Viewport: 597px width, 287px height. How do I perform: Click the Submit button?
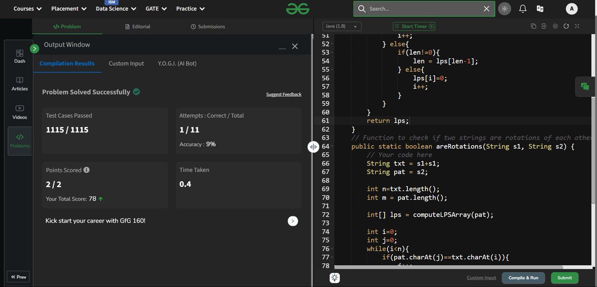[565, 278]
